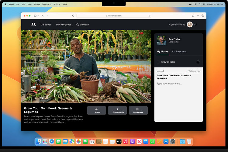Open Music from the Dock

[x=126, y=141]
